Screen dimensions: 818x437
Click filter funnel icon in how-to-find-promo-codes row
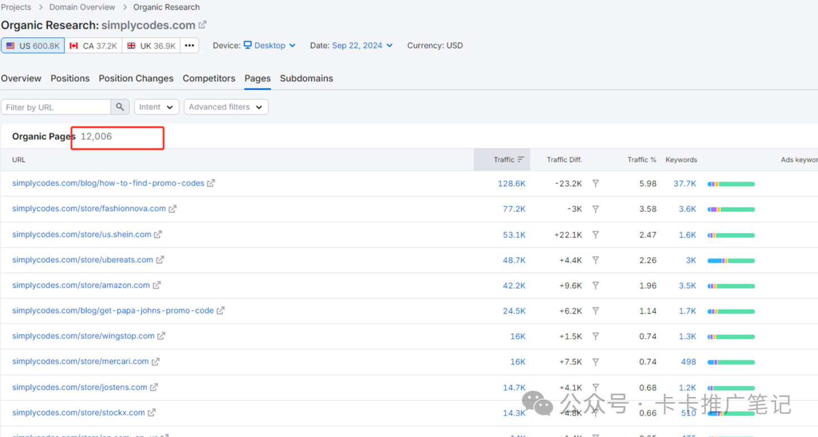pos(595,183)
